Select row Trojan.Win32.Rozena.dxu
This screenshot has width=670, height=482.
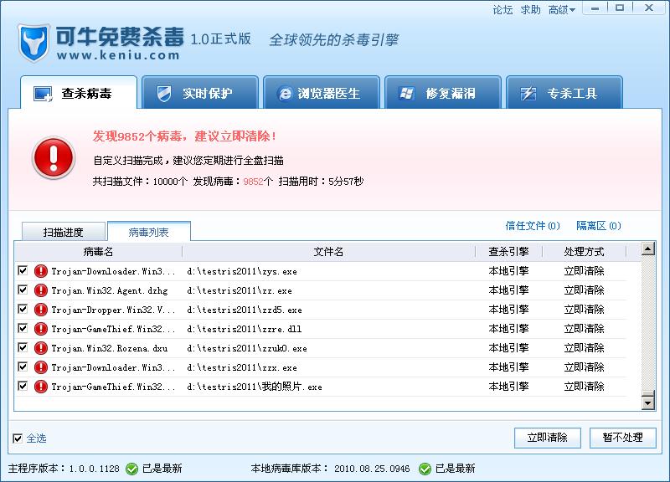click(321, 348)
